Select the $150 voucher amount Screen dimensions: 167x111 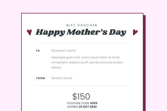tap(81, 97)
